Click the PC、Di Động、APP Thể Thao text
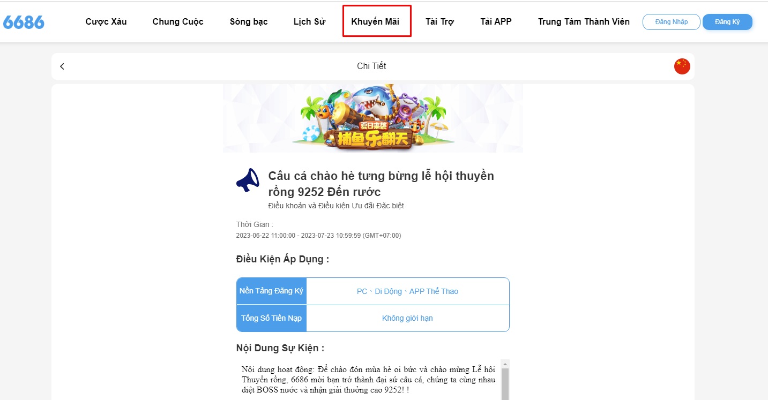Image resolution: width=768 pixels, height=400 pixels. (407, 291)
